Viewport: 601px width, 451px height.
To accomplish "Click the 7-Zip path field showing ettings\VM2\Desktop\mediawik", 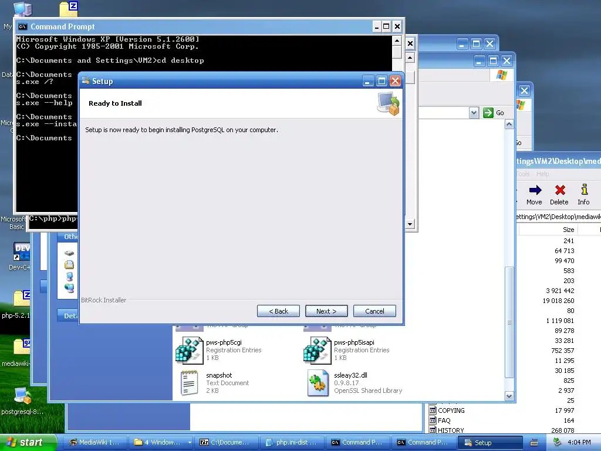I will [x=558, y=217].
